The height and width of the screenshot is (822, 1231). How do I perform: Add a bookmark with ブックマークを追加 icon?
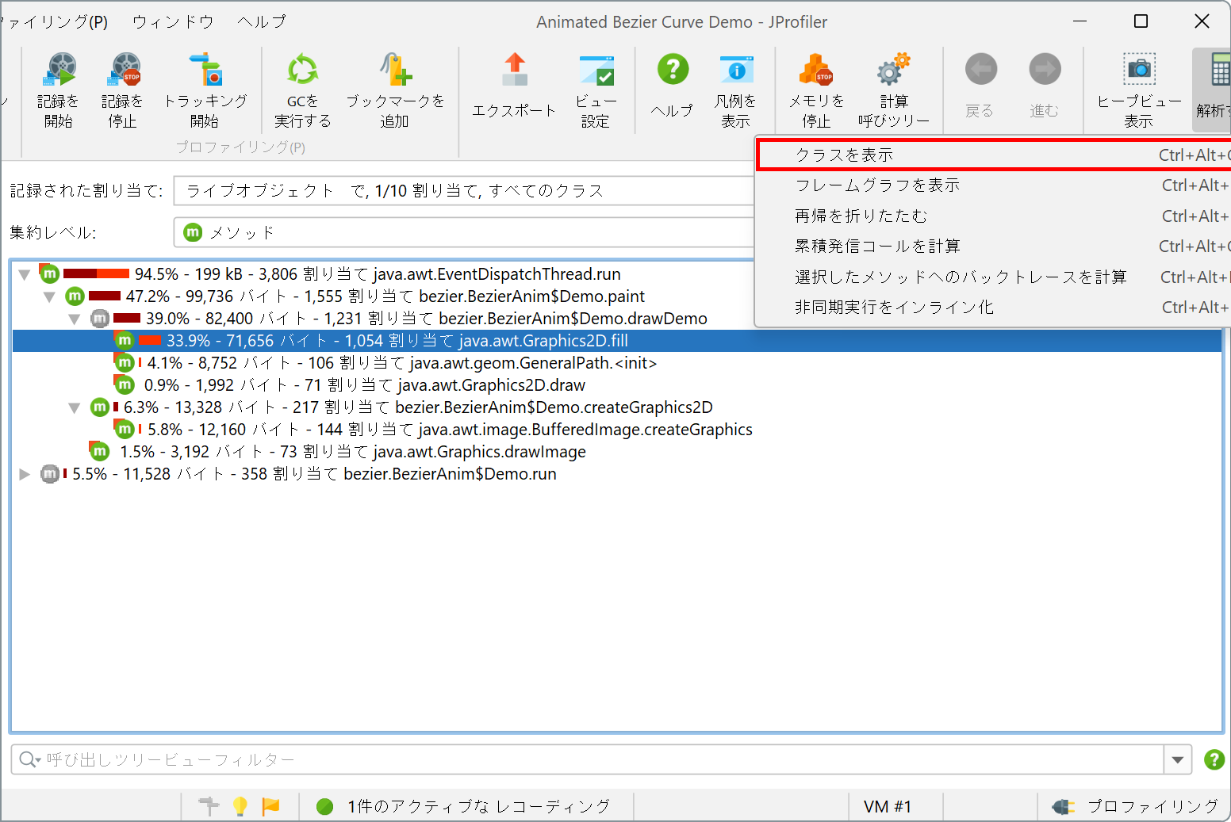click(395, 71)
